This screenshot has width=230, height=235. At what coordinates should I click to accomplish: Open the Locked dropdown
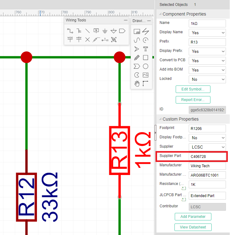(207, 79)
